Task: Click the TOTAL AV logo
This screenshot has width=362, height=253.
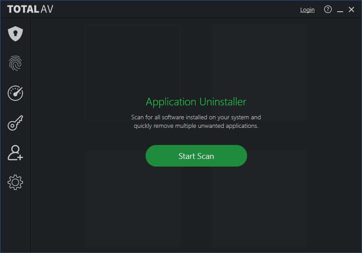Action: click(30, 9)
